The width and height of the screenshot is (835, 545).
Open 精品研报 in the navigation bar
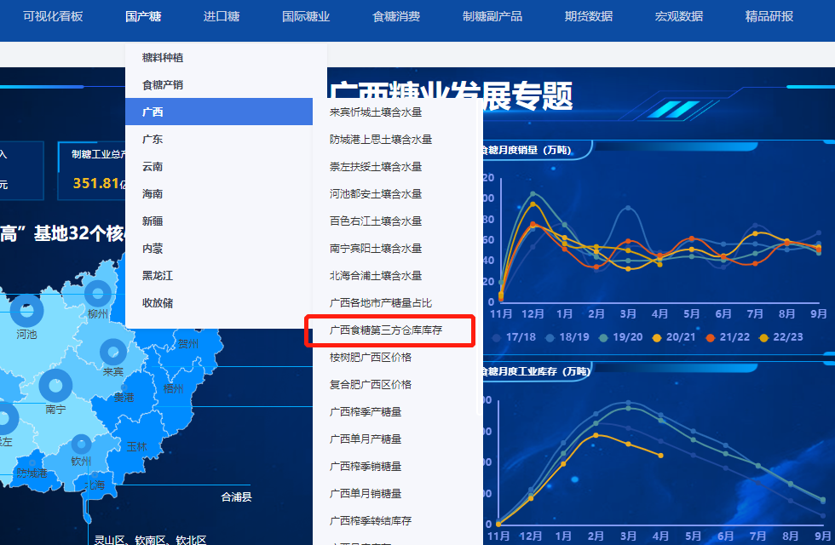pyautogui.click(x=769, y=16)
